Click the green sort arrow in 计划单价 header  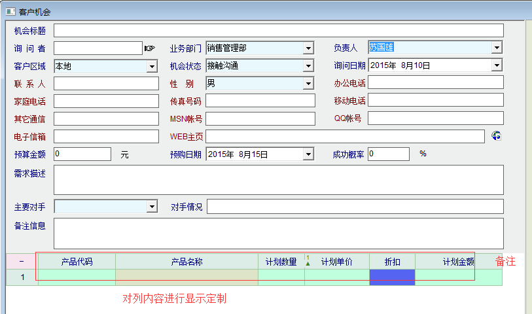[308, 262]
